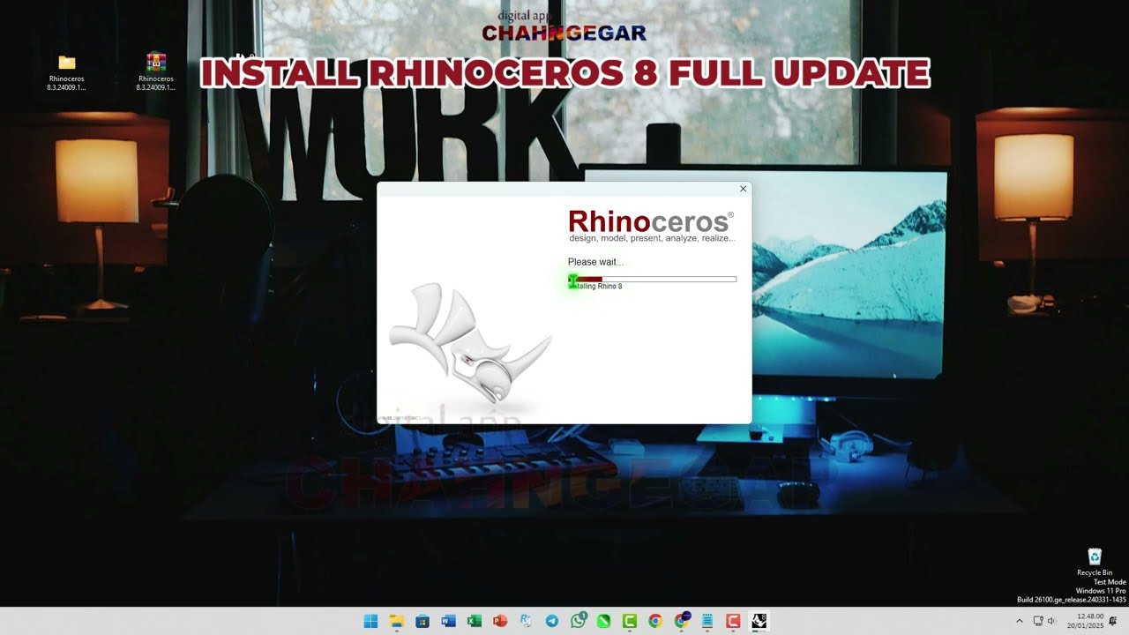Open the red Camtasia icon in the taskbar
This screenshot has width=1129, height=635.
coord(732,621)
